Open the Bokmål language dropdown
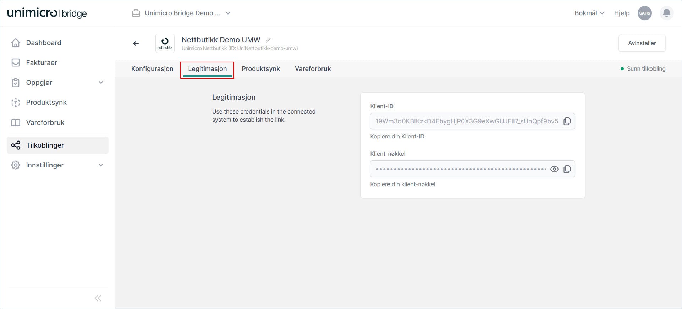Screen dimensions: 682x309 pyautogui.click(x=589, y=13)
